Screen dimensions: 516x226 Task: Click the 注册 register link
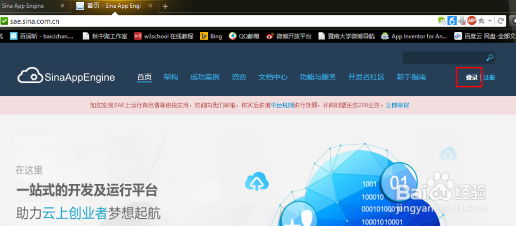(x=489, y=78)
